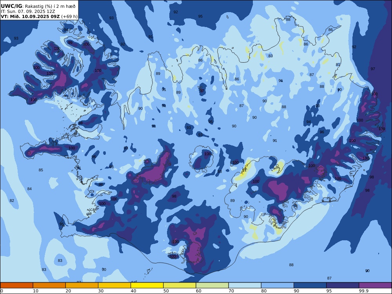This screenshot has width=392, height=294.
Task: Click the 80–90 light blue legend segment
Action: (x=278, y=285)
